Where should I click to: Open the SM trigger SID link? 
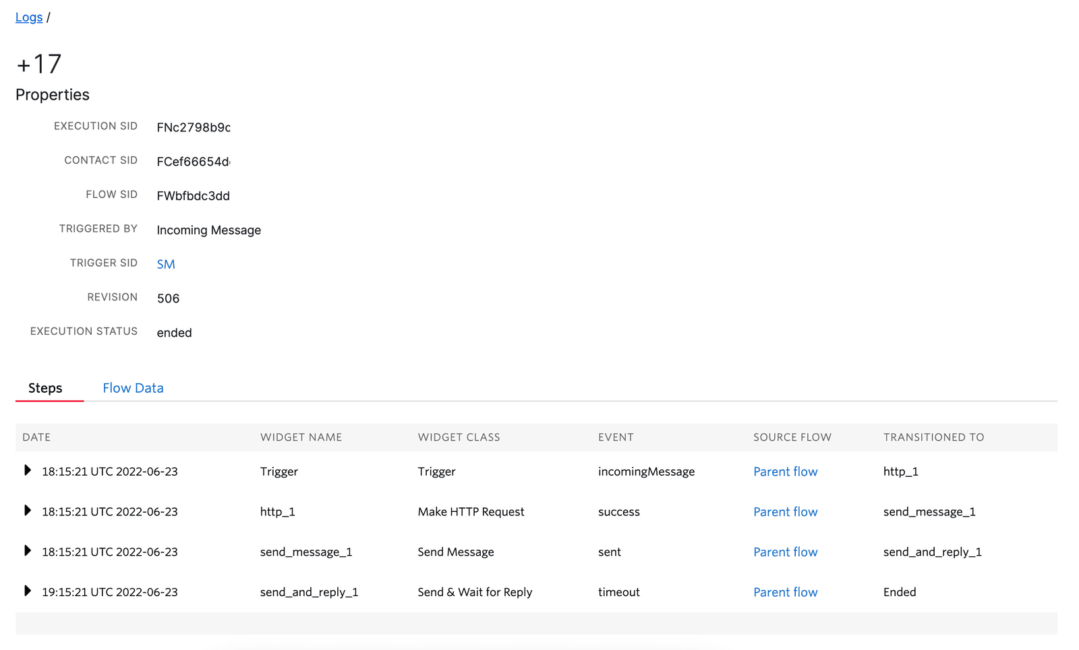pyautogui.click(x=166, y=263)
